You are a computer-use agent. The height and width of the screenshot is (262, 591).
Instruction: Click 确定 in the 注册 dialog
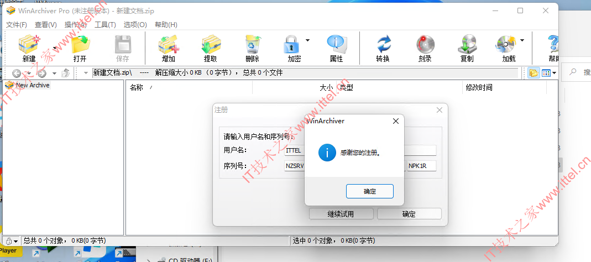409,214
